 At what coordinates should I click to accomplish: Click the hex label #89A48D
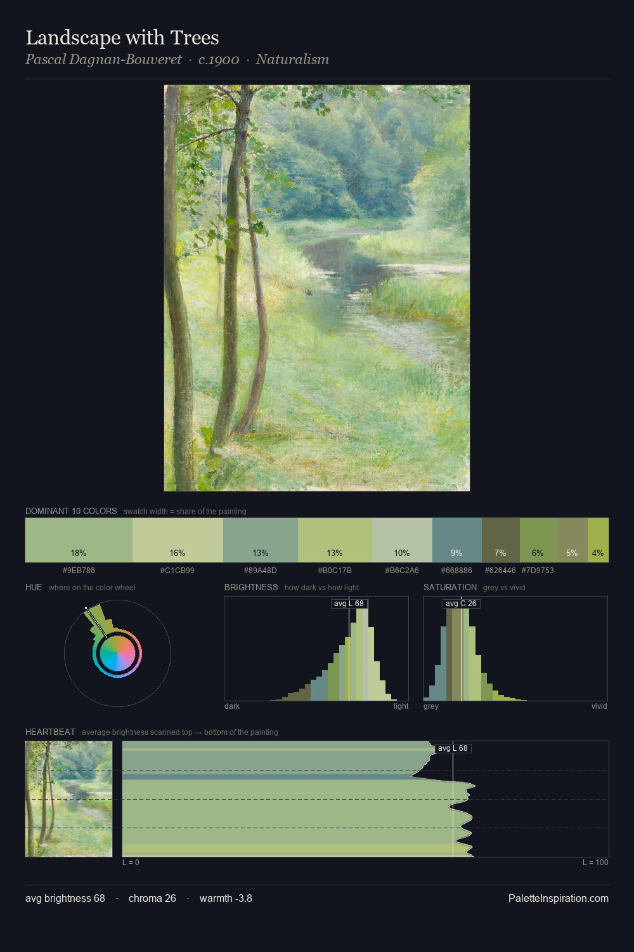(x=261, y=571)
